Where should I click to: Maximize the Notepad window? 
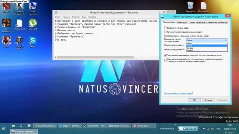coord(164,12)
